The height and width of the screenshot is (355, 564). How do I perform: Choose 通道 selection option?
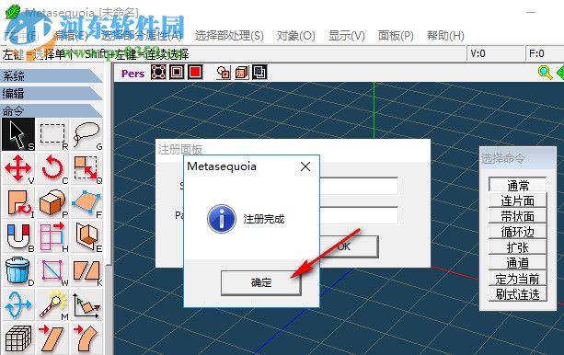coord(518,263)
